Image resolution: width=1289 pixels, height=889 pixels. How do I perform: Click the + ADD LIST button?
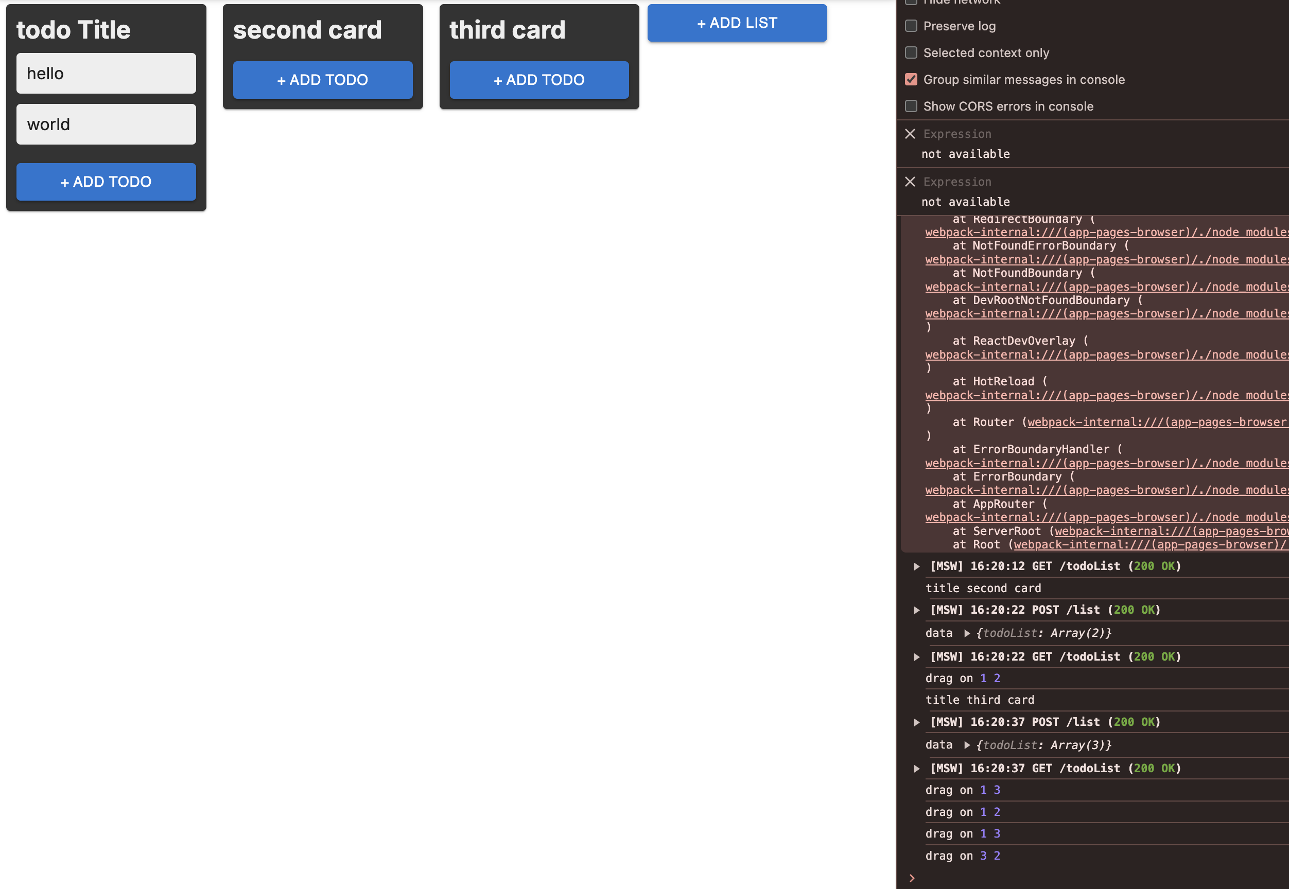pos(737,23)
